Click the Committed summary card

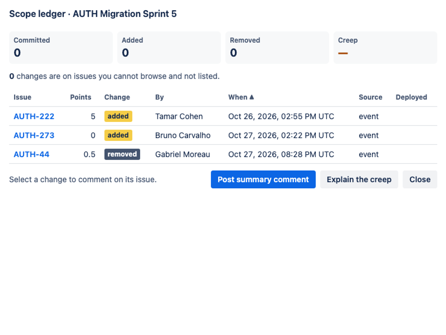[x=61, y=48]
